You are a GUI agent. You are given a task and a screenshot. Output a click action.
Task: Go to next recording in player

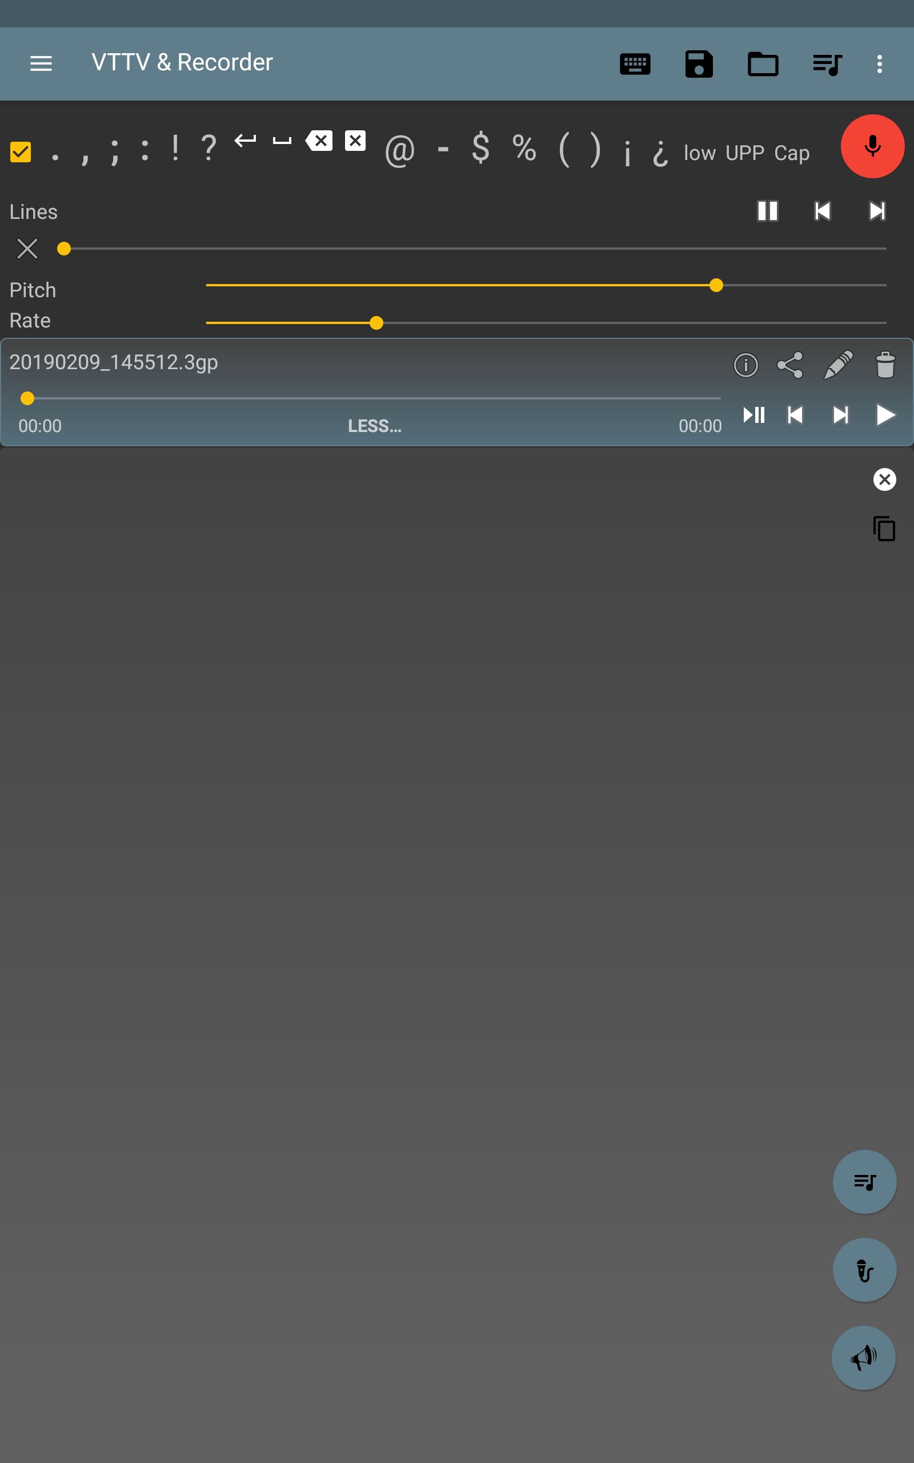click(840, 415)
